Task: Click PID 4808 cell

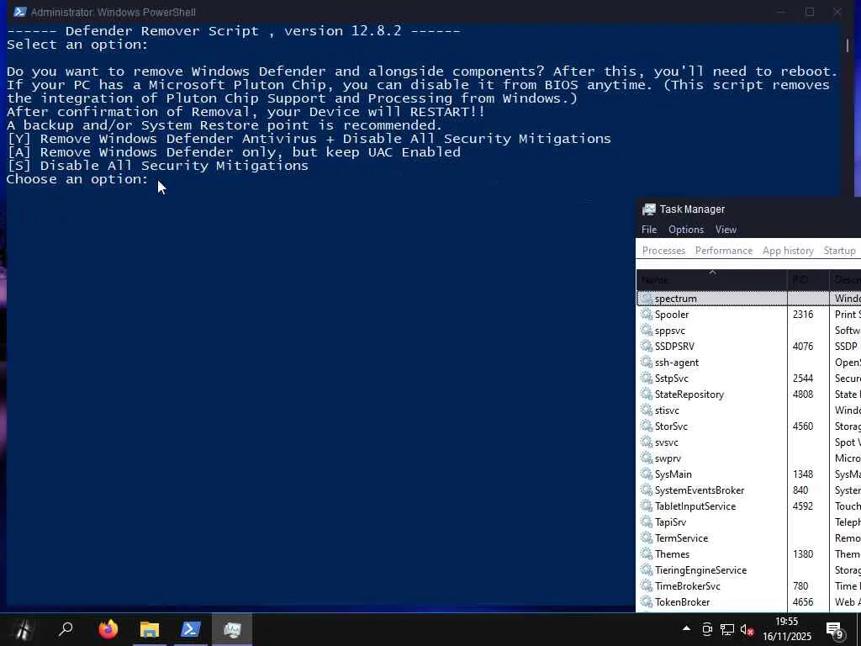Action: 802,394
